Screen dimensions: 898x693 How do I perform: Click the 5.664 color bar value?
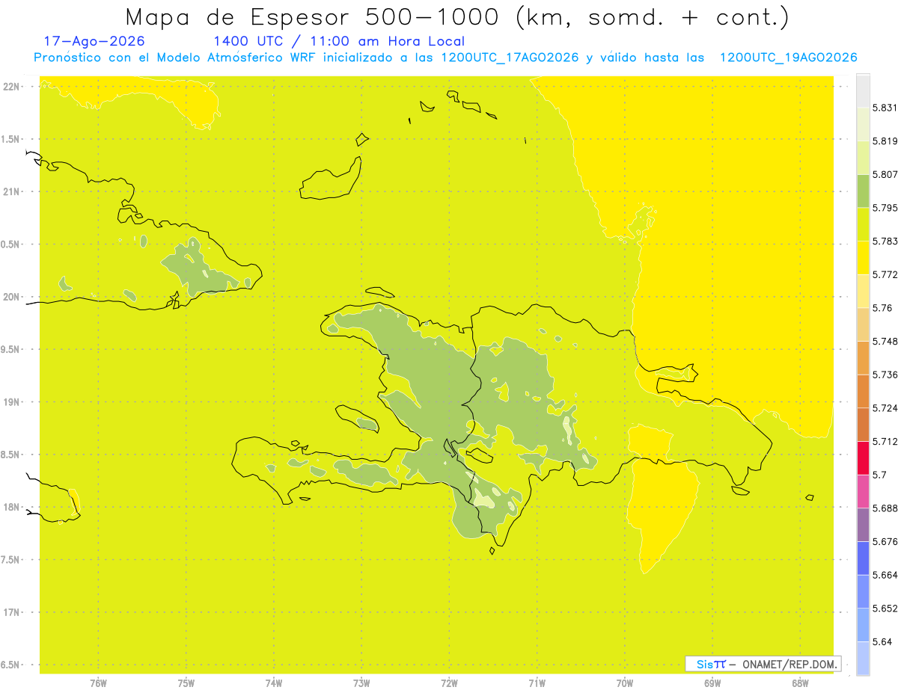tap(885, 575)
